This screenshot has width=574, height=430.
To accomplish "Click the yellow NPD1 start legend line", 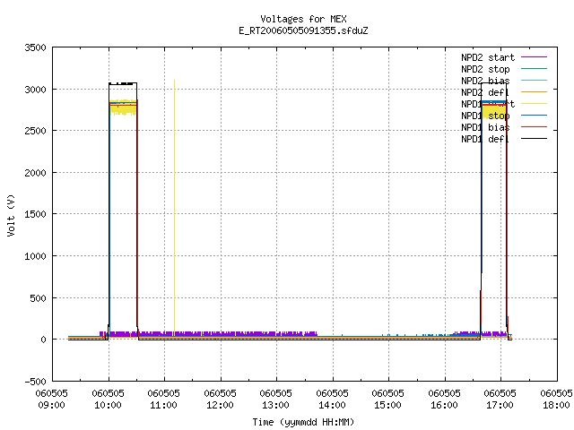I will point(534,104).
